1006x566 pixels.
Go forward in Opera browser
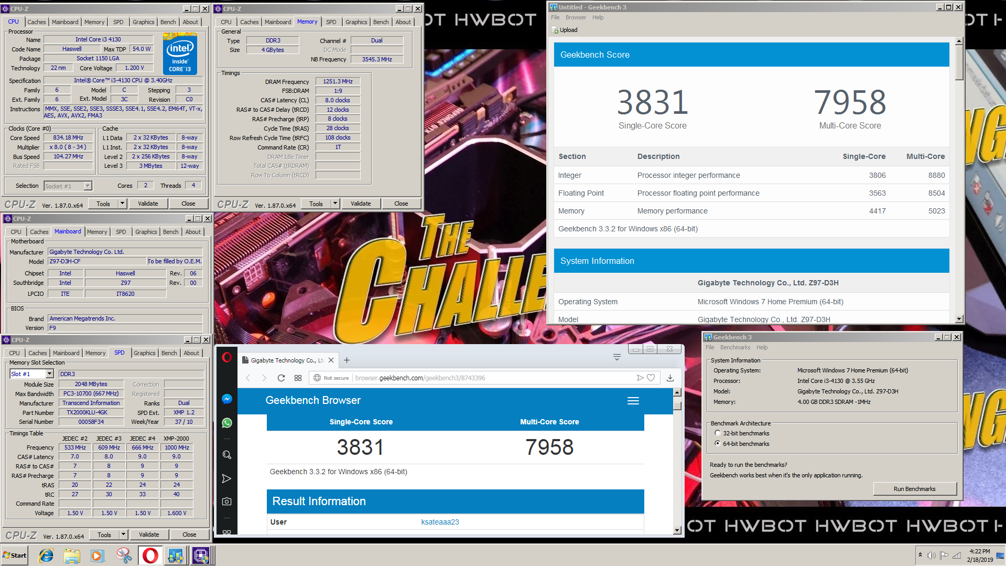(x=264, y=378)
